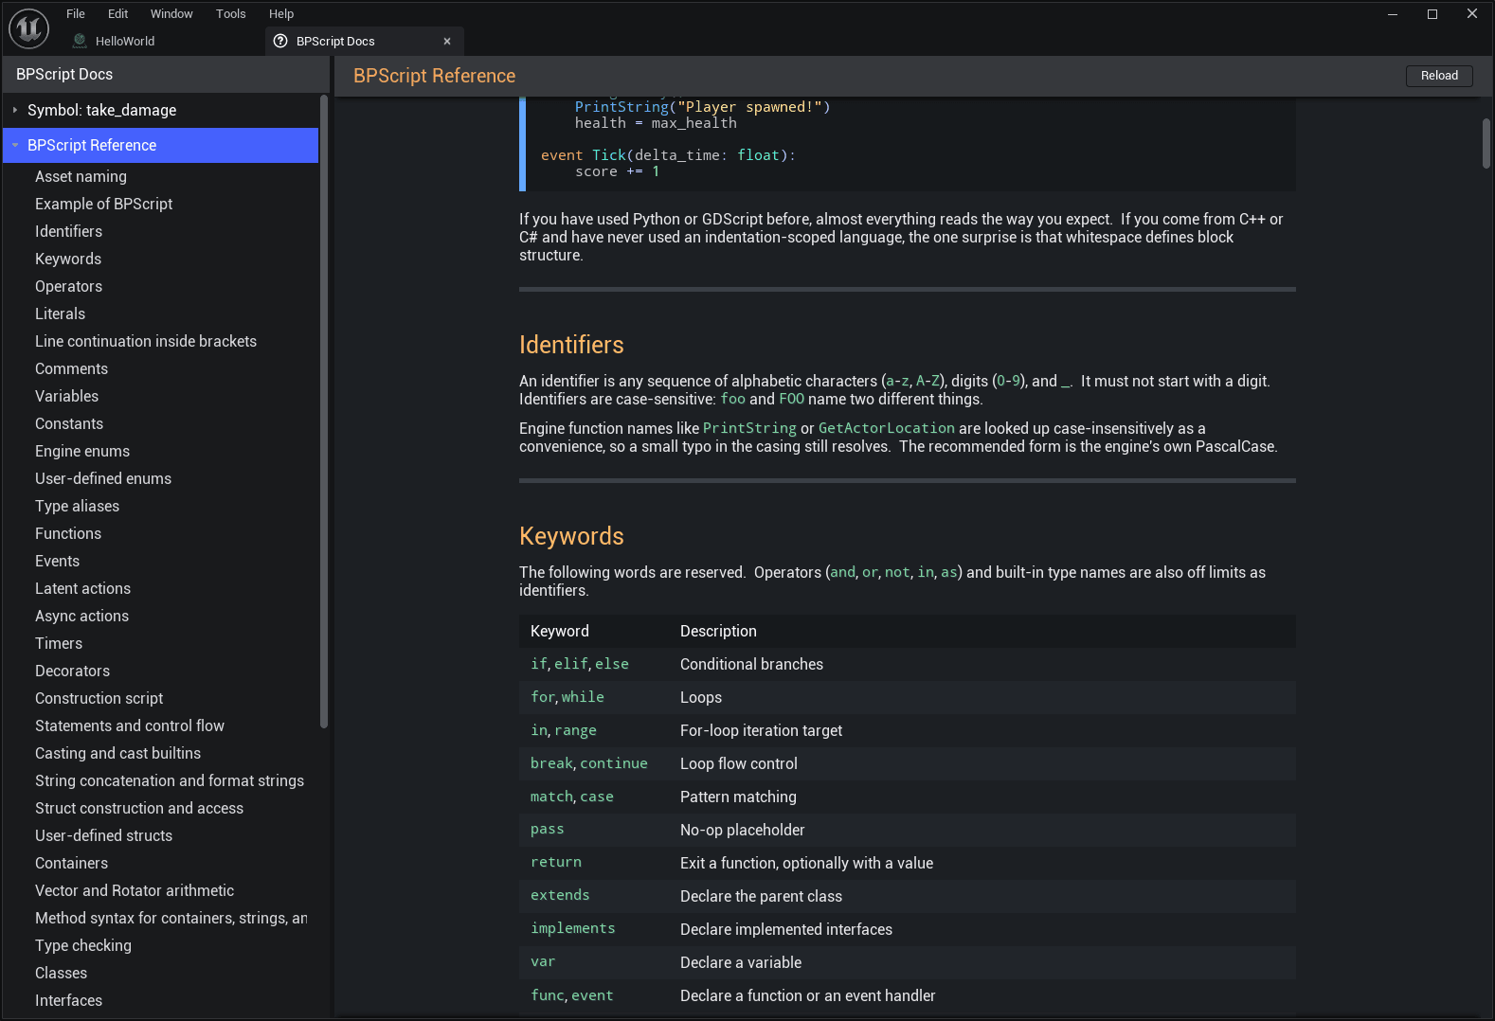
Task: Open the Timers topic
Action: pyautogui.click(x=59, y=643)
